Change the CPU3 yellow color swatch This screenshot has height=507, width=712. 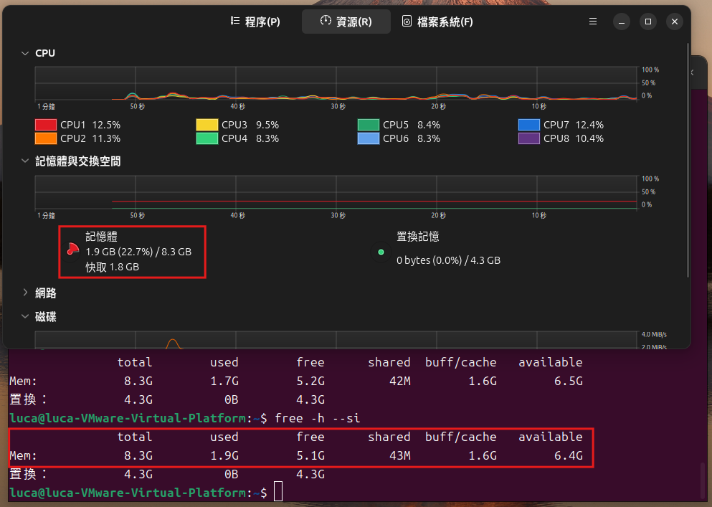(207, 125)
